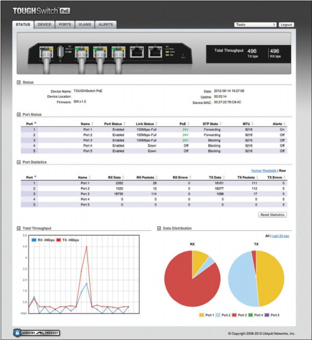The width and height of the screenshot is (312, 340).
Task: Click Port 1 alerts value 'On'
Action: pyautogui.click(x=282, y=129)
